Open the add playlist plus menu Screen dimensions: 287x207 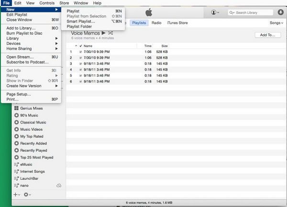pos(17,195)
